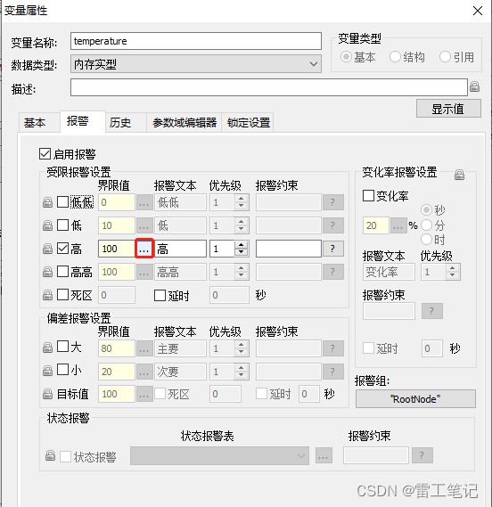Click ellipsis button for 大 deviation limit

coord(144,348)
